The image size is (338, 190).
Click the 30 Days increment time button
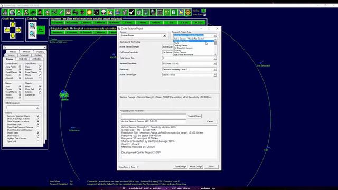click(x=199, y=22)
